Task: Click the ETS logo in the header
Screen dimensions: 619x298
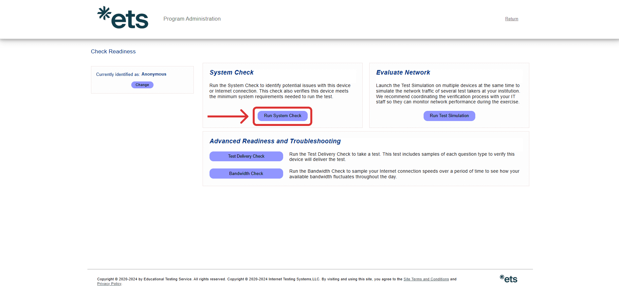Action: 123,18
